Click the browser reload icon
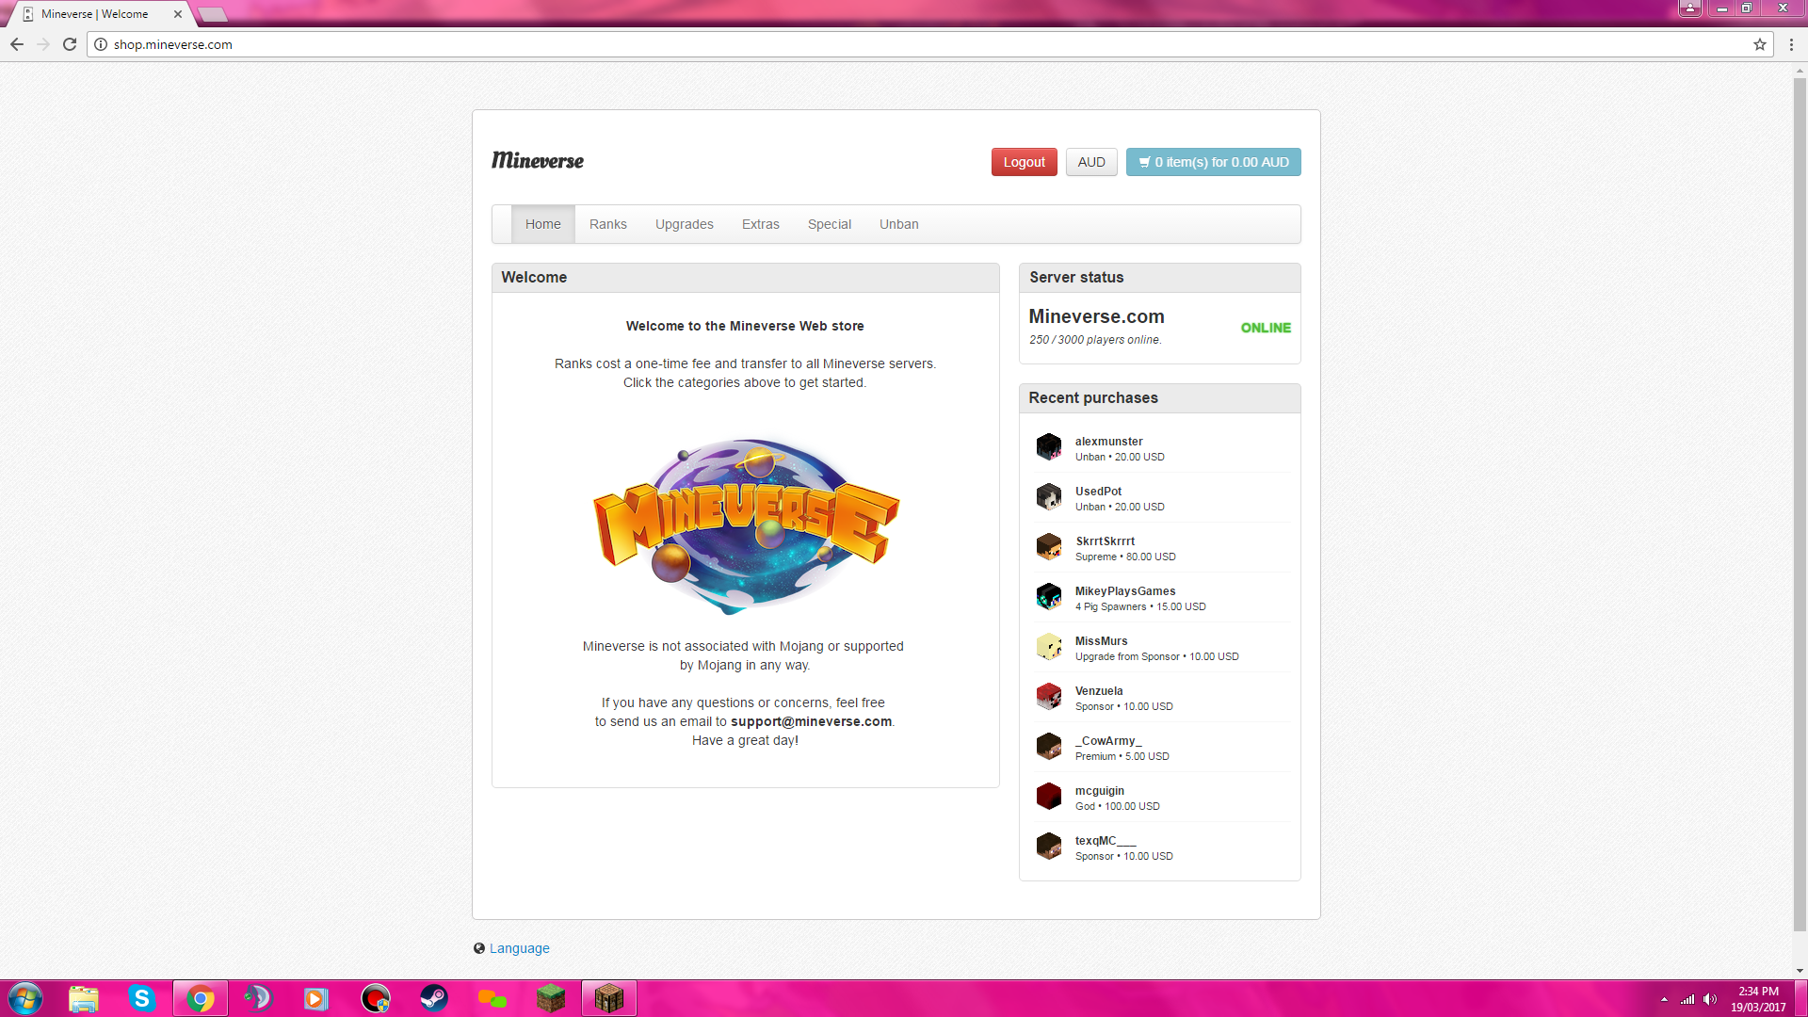The height and width of the screenshot is (1017, 1808). (70, 44)
